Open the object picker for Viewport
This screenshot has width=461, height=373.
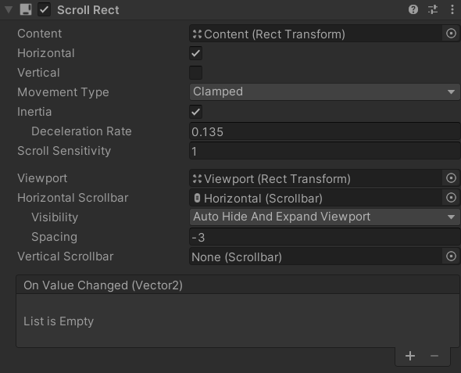click(451, 178)
